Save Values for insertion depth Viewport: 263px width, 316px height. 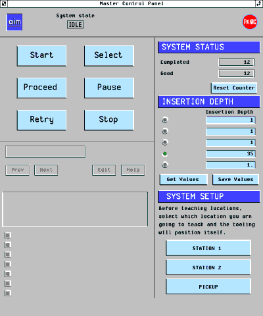pyautogui.click(x=235, y=180)
